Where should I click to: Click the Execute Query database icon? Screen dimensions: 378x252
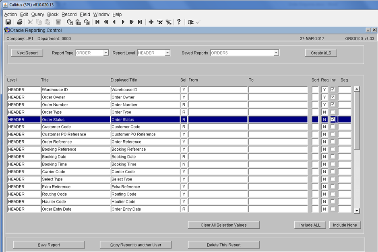pos(78,22)
